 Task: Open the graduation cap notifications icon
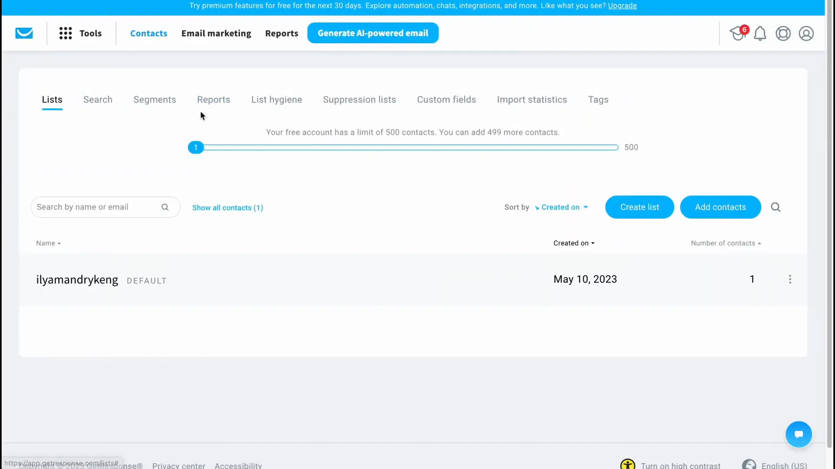738,33
